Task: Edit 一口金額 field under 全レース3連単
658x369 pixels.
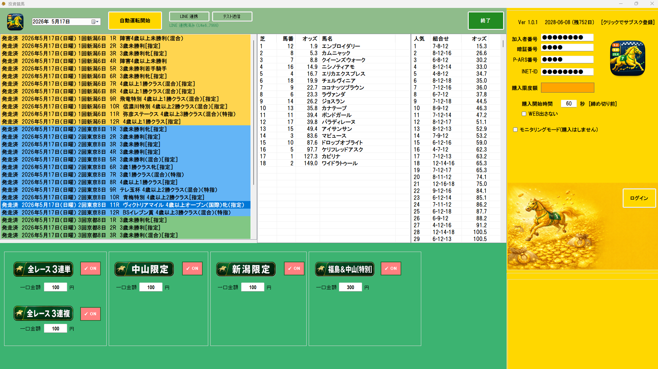Action: pos(55,287)
